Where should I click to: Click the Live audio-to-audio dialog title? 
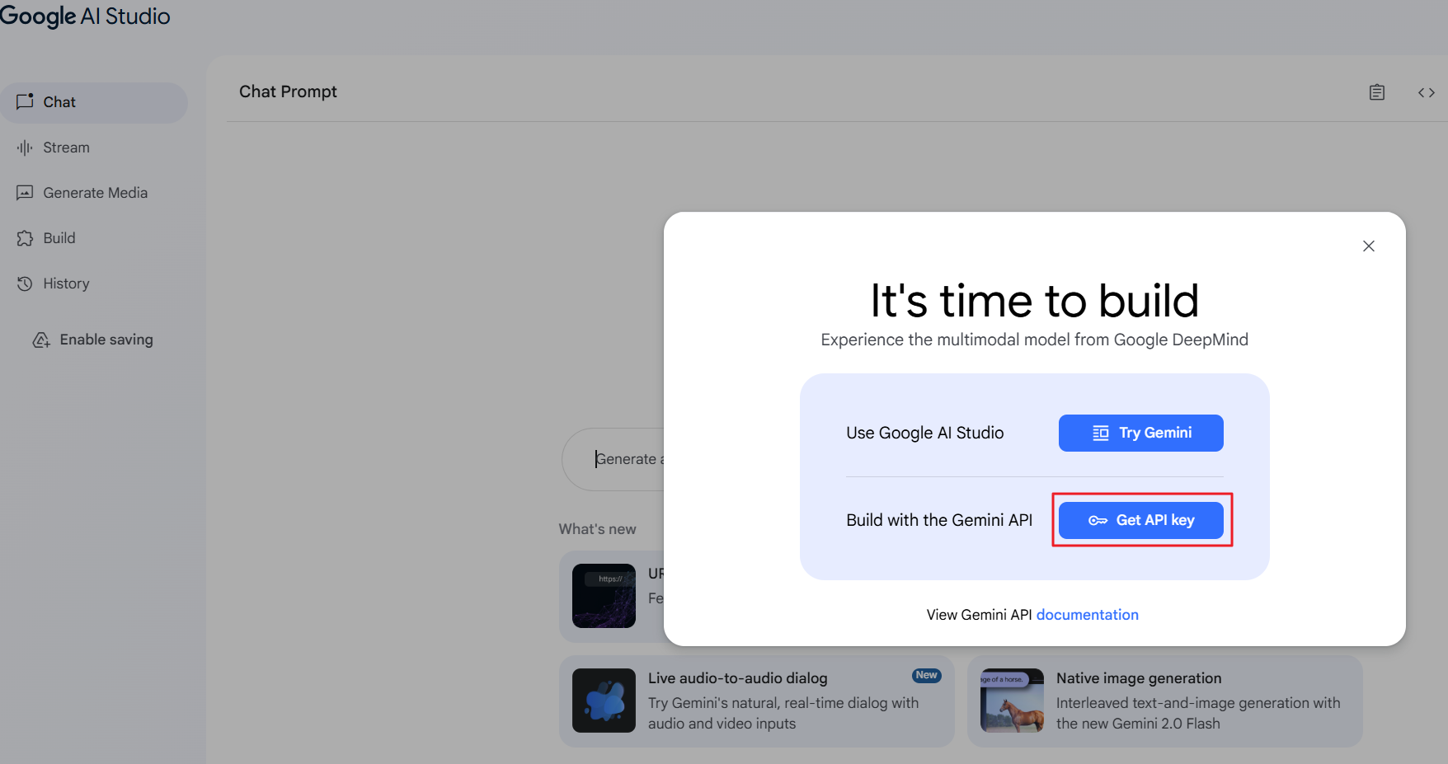737,678
